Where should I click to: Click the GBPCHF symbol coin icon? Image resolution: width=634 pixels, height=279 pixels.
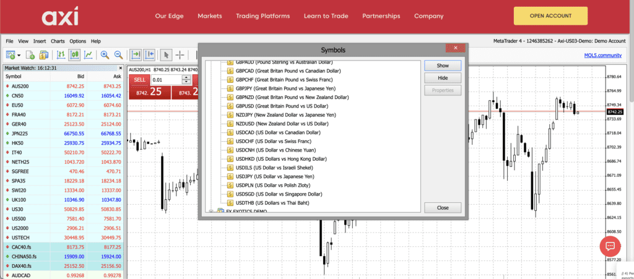pos(230,80)
